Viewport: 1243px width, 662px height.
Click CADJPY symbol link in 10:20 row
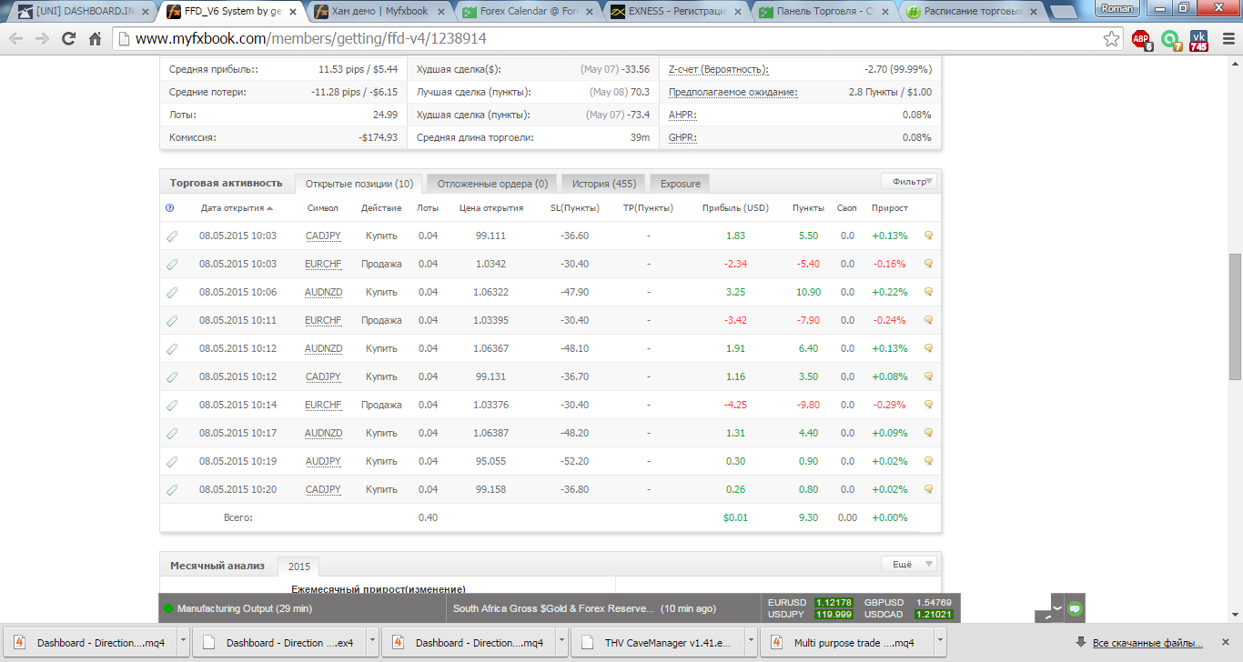coord(323,489)
